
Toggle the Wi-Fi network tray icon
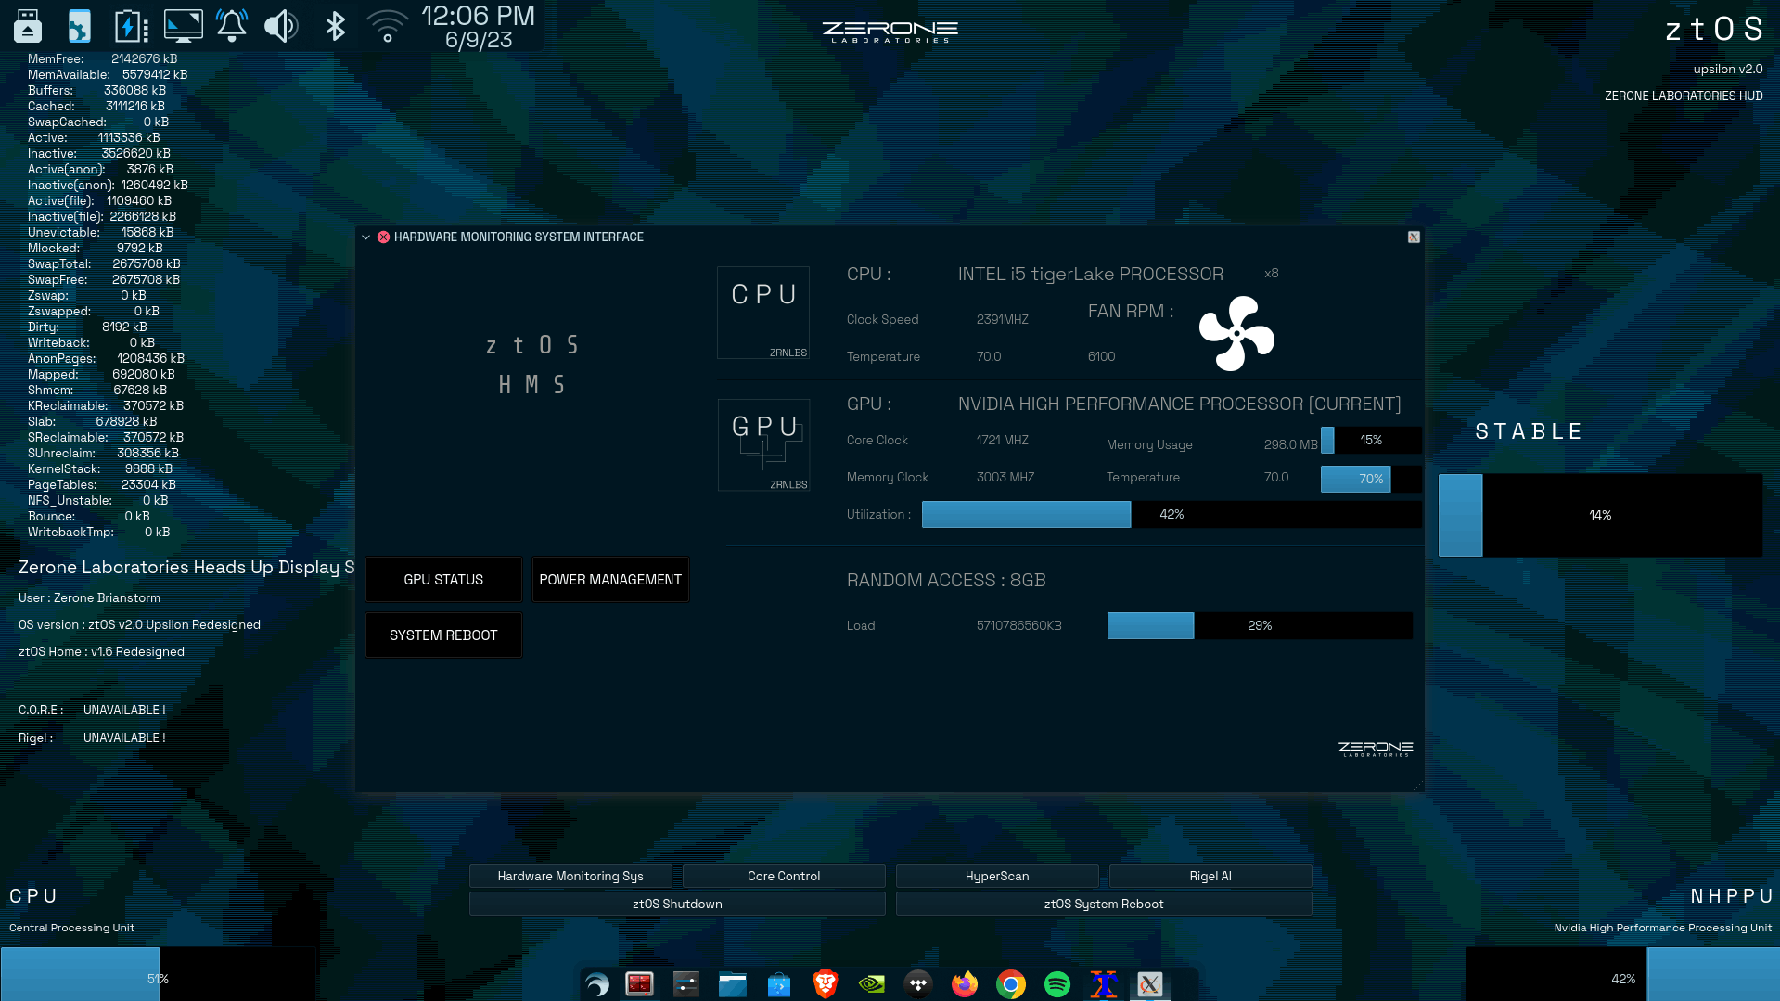(388, 26)
